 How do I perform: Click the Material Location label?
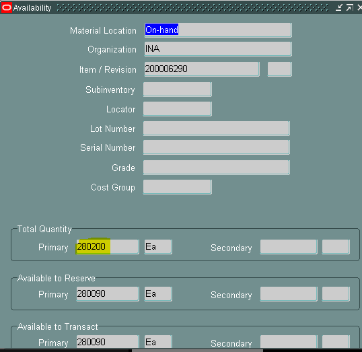[x=103, y=31]
